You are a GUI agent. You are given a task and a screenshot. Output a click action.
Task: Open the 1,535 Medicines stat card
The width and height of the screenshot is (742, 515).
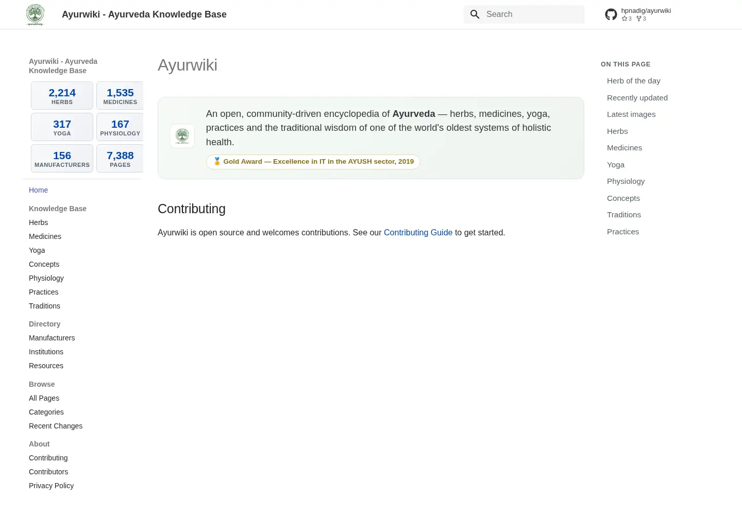(x=120, y=96)
